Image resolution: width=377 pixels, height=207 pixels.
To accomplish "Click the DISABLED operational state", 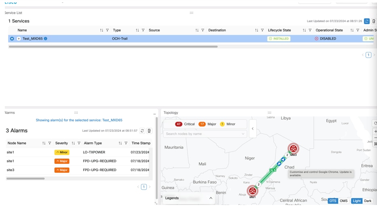I will 325,39.
